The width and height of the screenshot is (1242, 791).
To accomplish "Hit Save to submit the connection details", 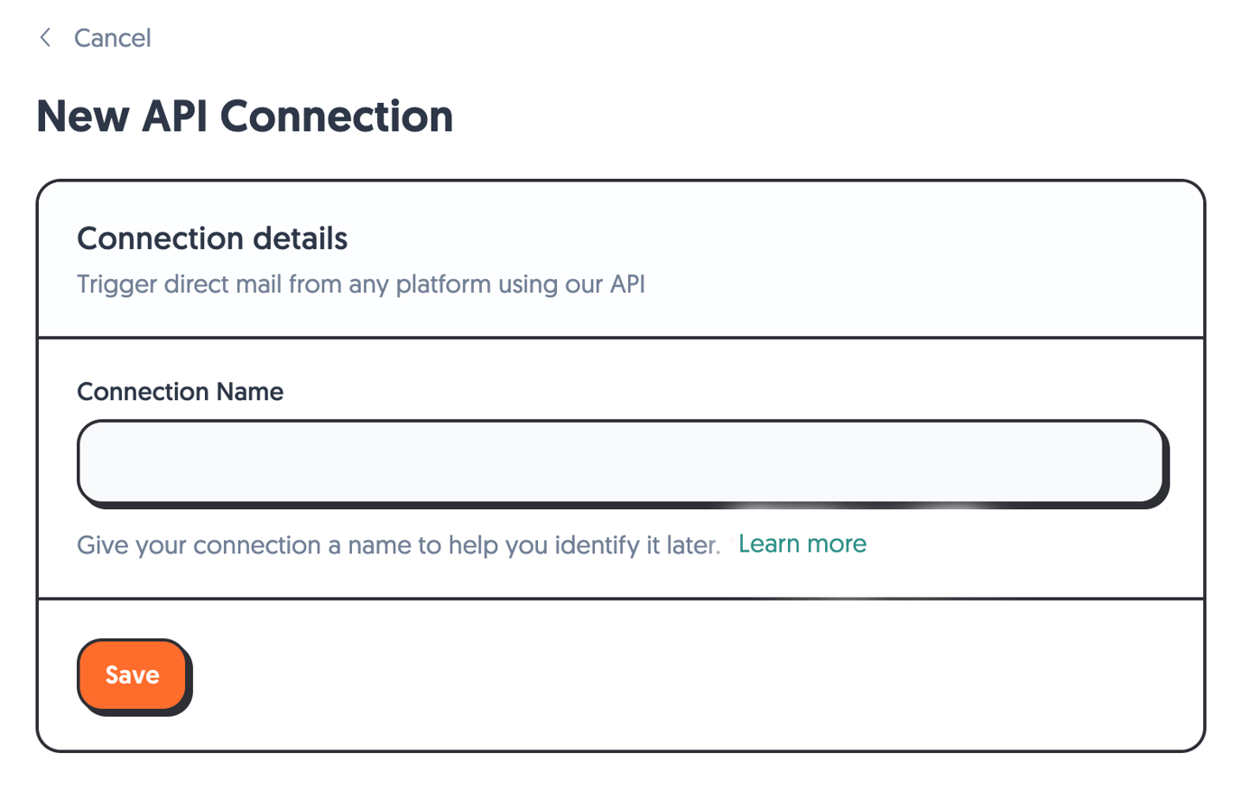I will coord(133,675).
